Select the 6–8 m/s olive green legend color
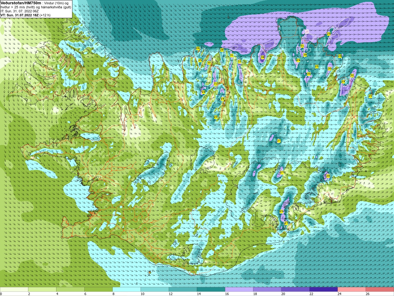This screenshot has height=296, width=394. click(x=98, y=289)
